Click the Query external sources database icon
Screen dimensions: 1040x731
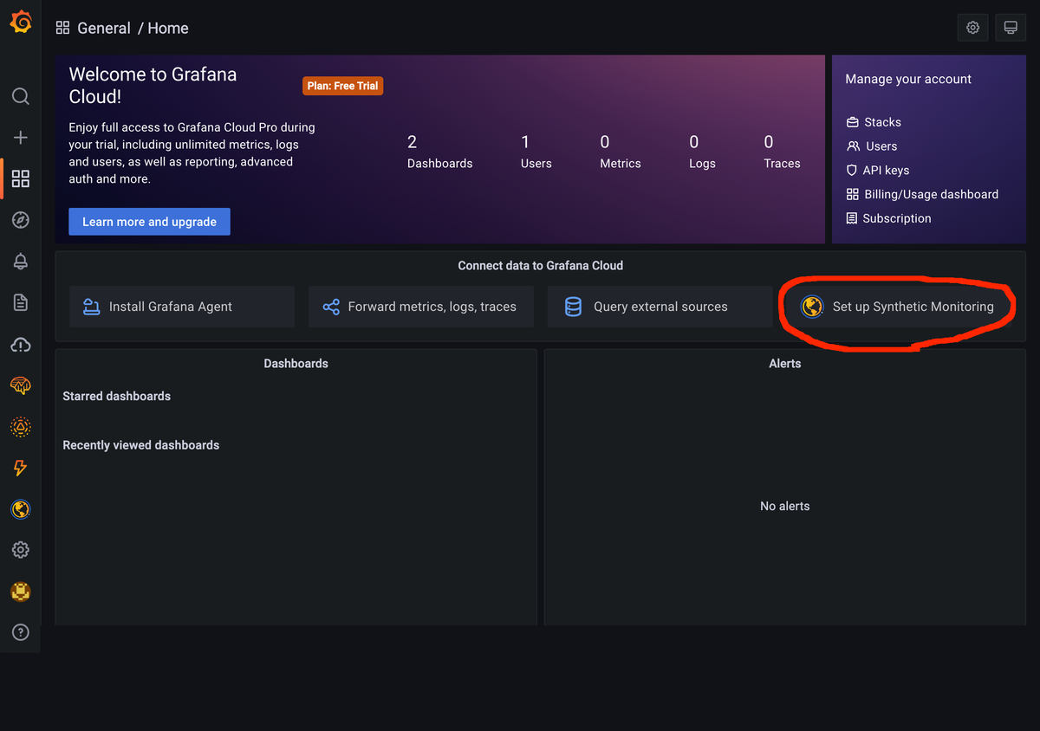[x=573, y=307]
